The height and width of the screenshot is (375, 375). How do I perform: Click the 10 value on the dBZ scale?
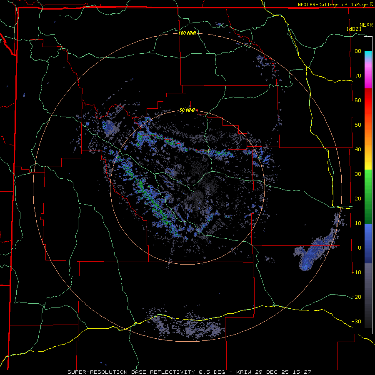358,223
